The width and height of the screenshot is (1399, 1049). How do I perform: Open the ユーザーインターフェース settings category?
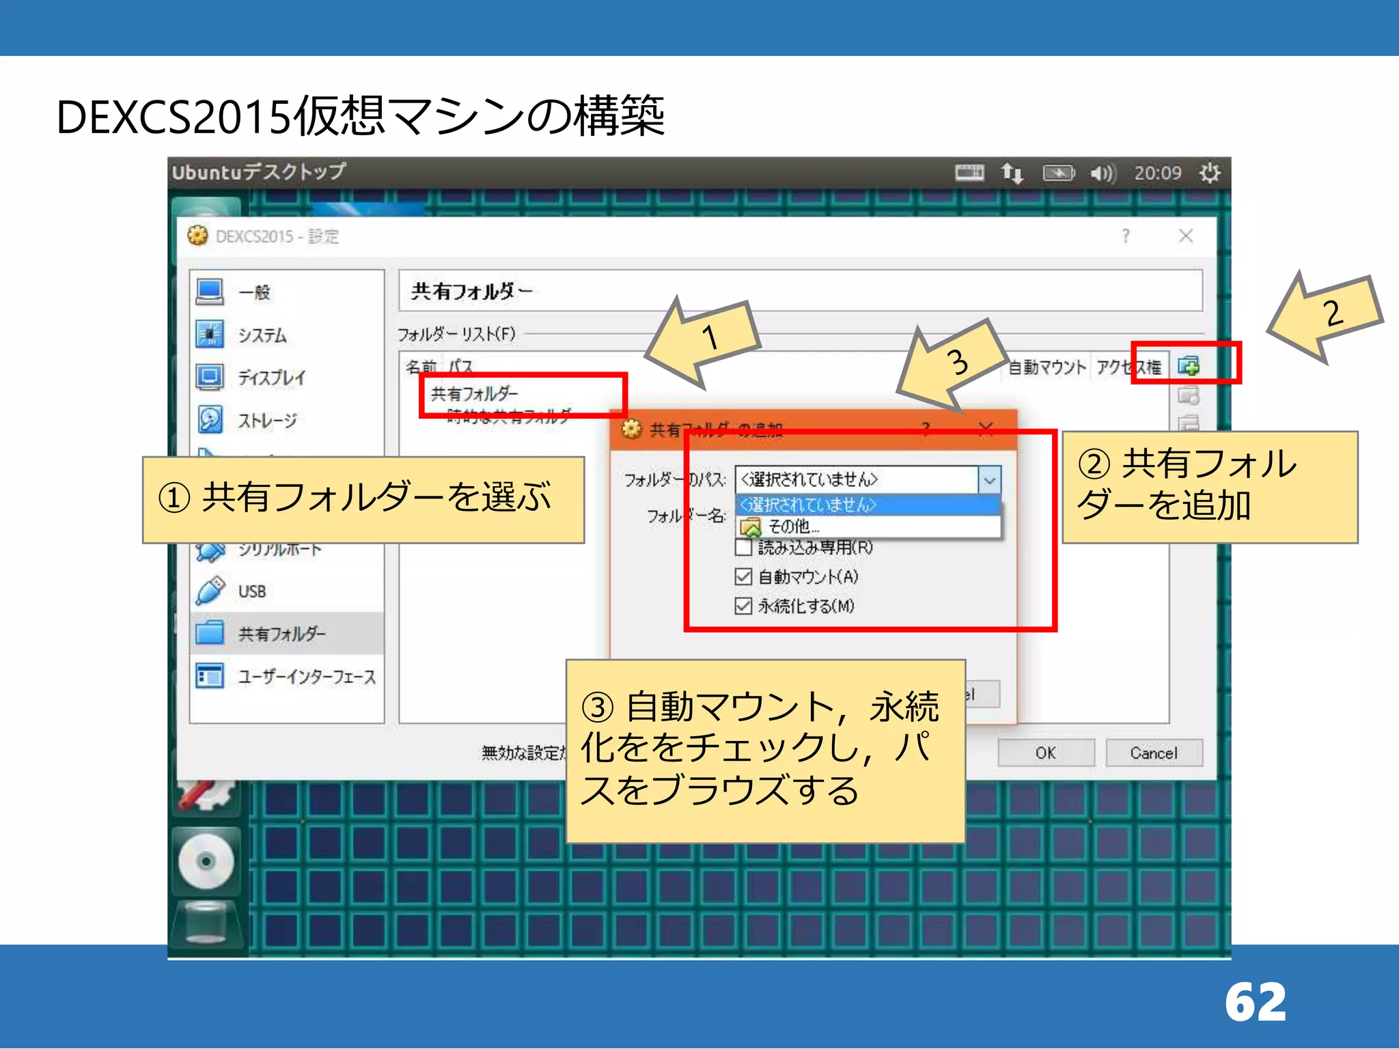click(x=287, y=676)
